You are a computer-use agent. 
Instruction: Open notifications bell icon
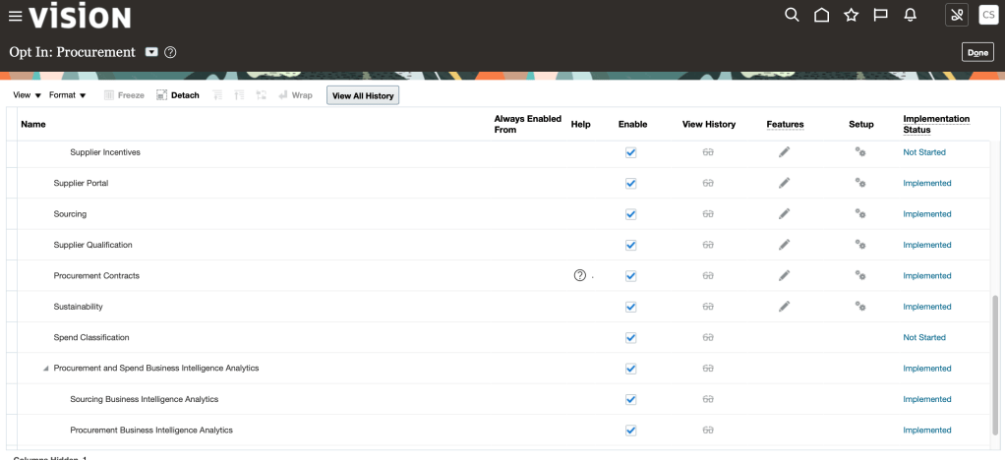tap(911, 15)
